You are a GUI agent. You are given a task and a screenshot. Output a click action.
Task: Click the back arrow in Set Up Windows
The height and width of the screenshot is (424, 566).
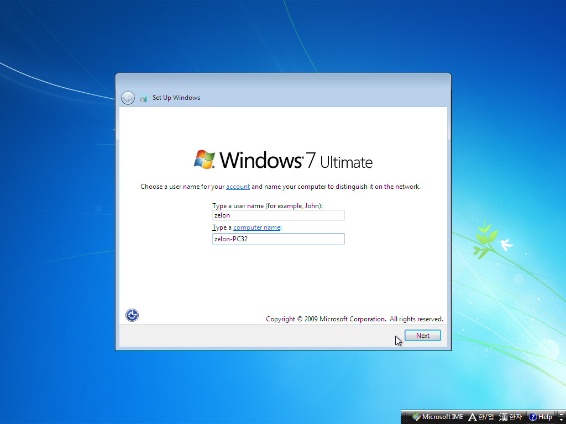click(x=128, y=98)
